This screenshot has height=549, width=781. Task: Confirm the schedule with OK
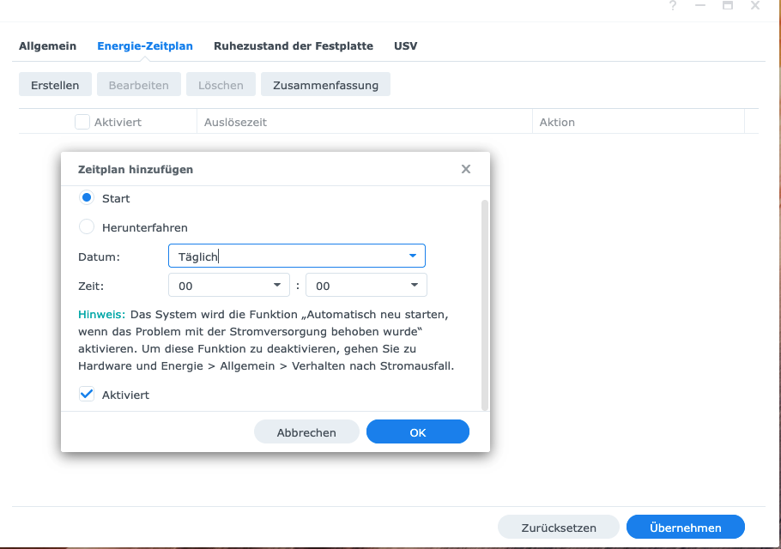point(417,432)
